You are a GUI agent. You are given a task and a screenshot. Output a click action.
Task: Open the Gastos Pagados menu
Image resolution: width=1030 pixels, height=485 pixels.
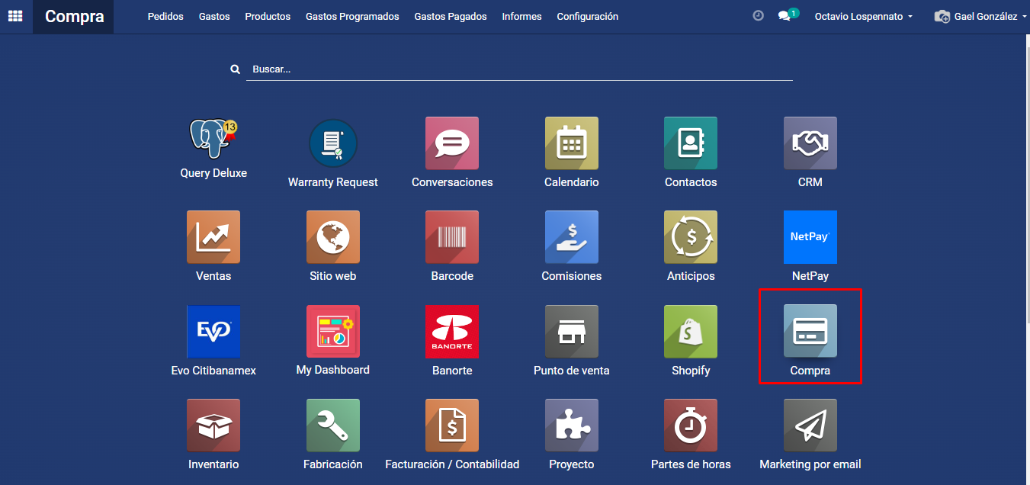point(451,16)
